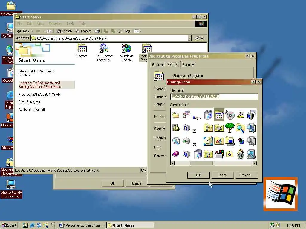Screen dimensions: 306x229
Task: Pick the padlock icon
Action: coord(240,154)
